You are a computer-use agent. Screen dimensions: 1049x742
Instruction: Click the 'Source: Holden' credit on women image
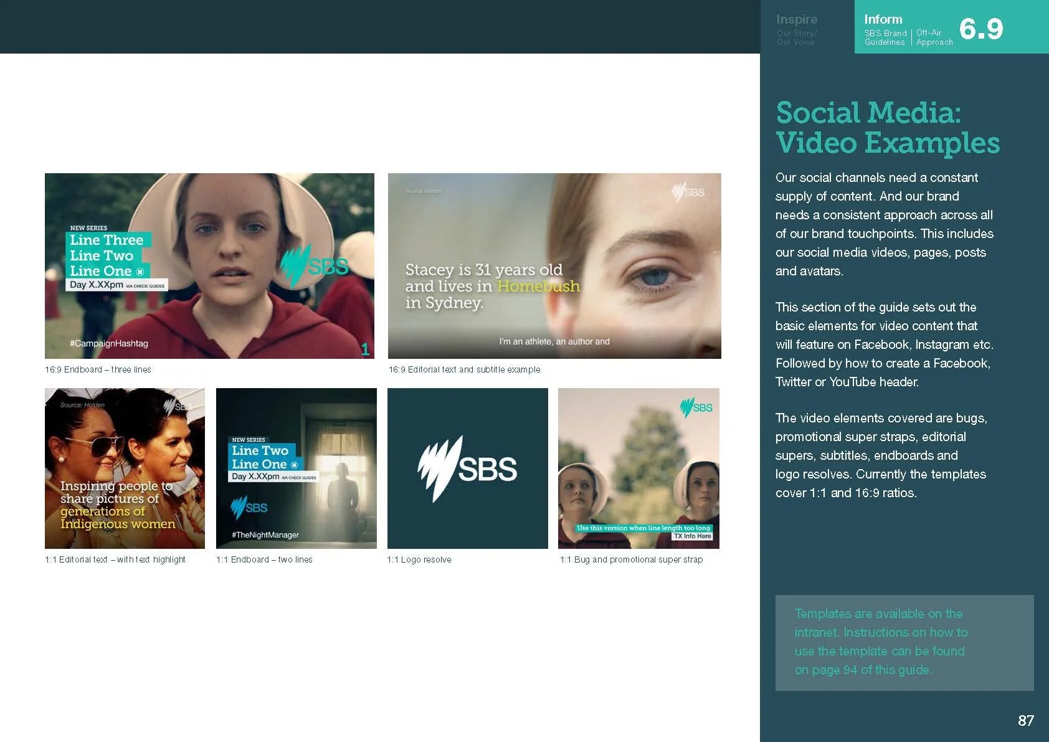click(82, 405)
